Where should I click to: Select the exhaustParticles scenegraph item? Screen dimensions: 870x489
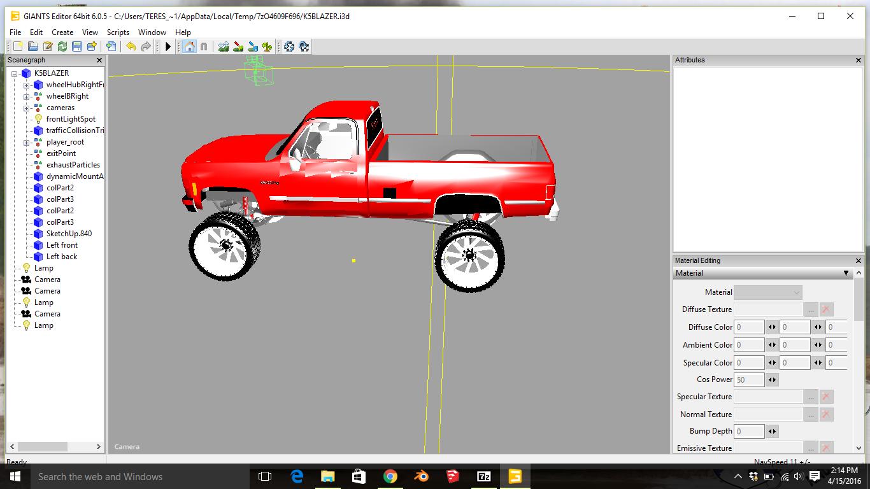73,165
